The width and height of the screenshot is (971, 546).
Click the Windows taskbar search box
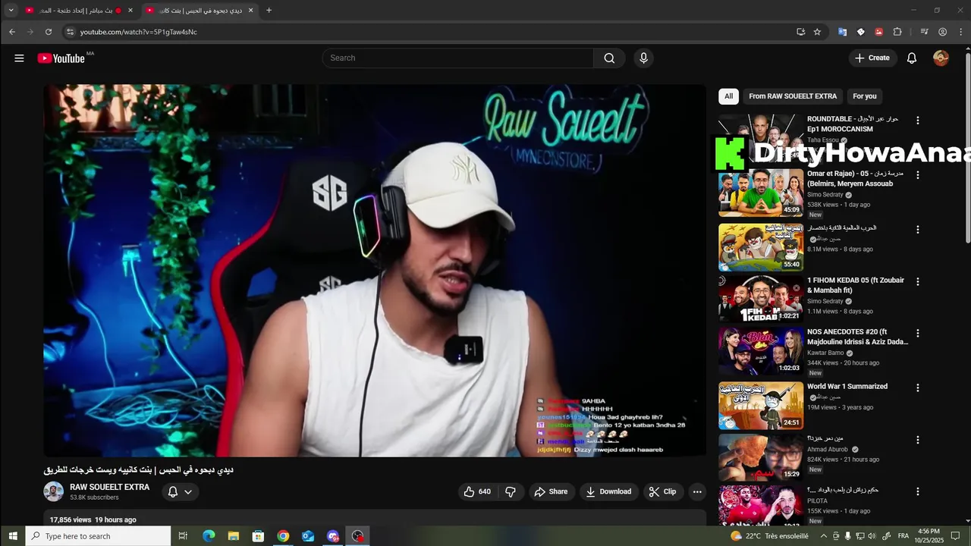(x=99, y=536)
